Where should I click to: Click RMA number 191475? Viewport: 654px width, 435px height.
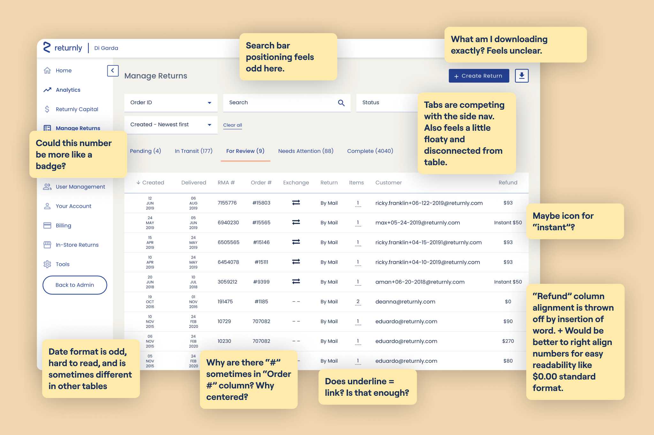click(x=225, y=302)
